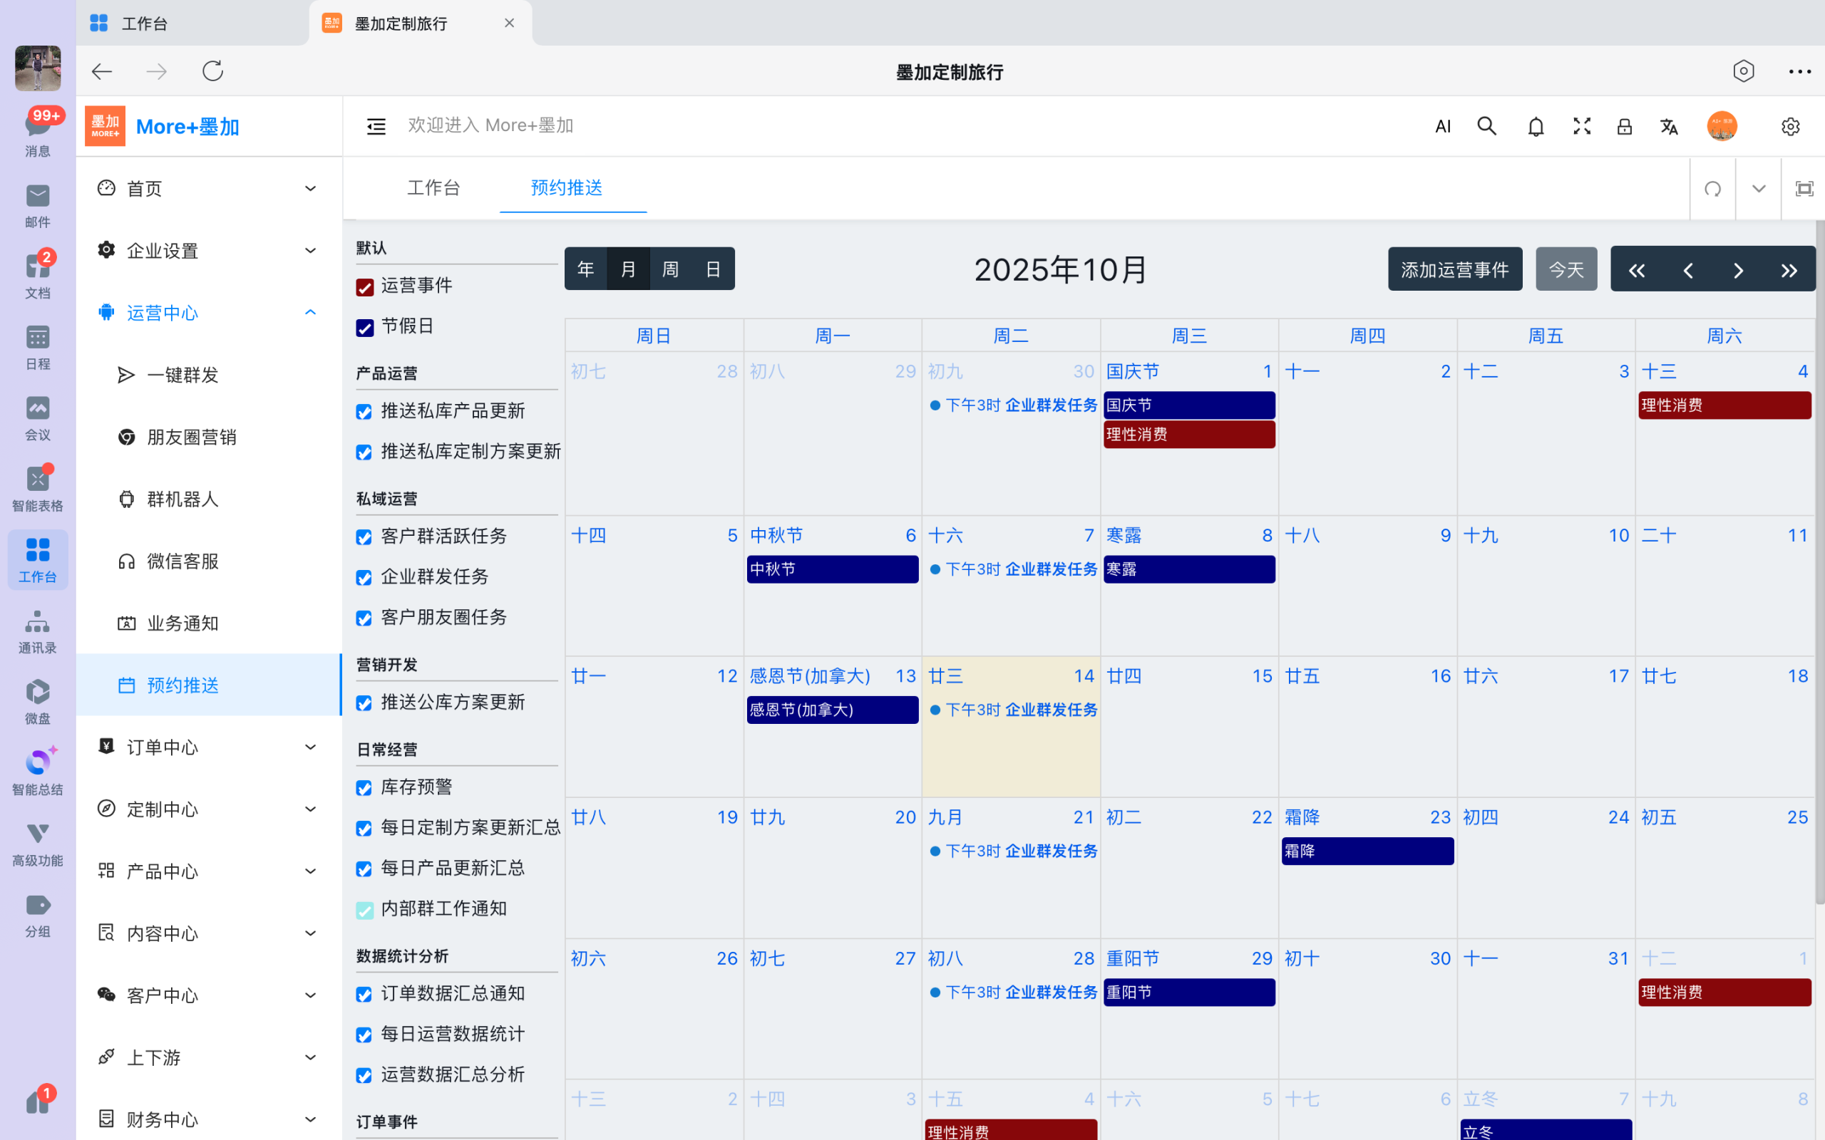Toggle the 节假日 checkbox

(x=365, y=328)
